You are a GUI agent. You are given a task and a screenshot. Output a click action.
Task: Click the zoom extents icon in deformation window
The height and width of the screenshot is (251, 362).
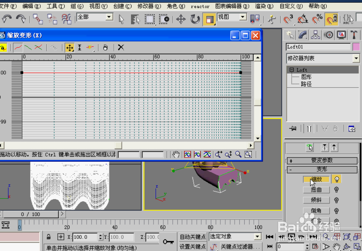click(x=187, y=154)
